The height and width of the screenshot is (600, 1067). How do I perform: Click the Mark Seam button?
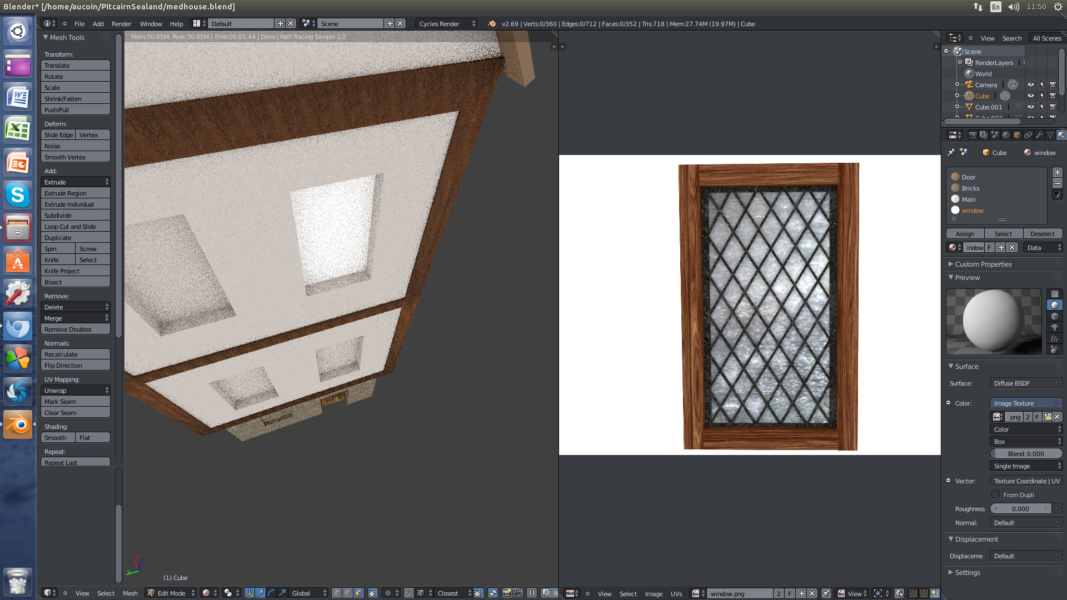76,401
